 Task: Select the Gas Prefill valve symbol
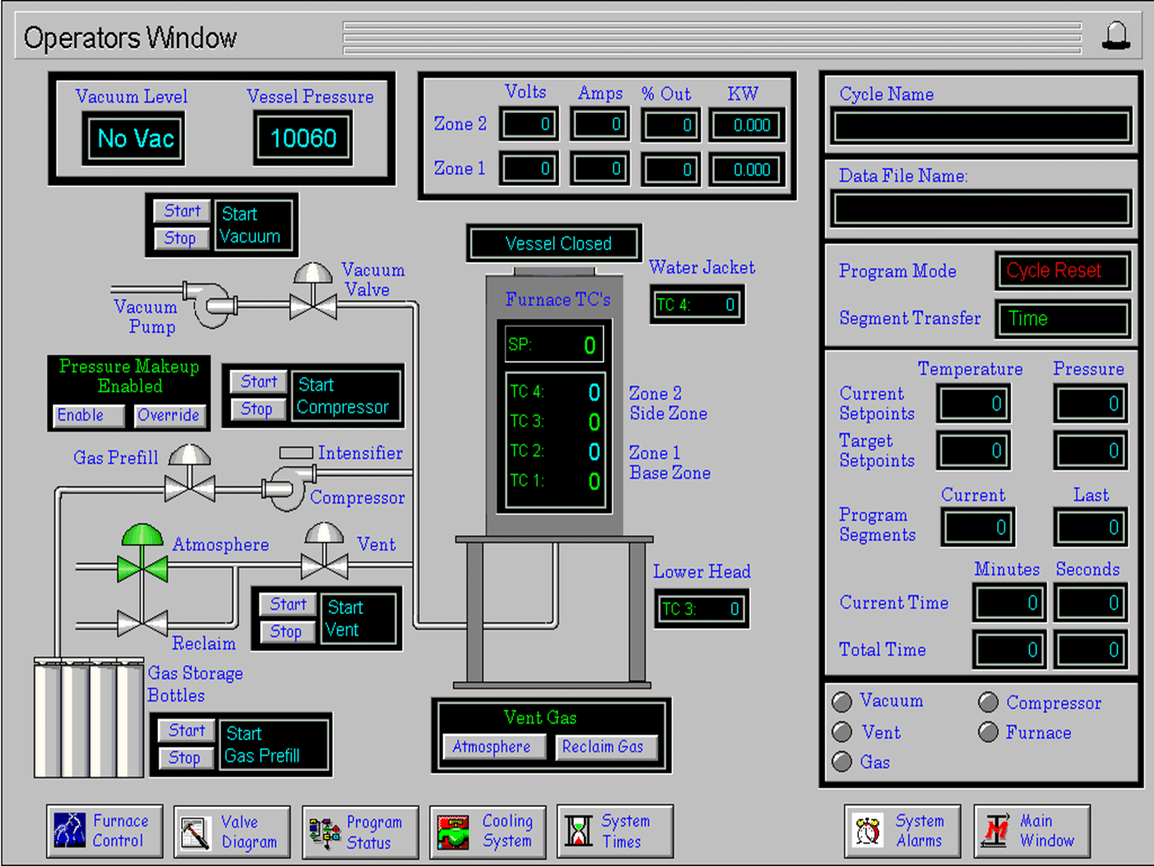[190, 477]
